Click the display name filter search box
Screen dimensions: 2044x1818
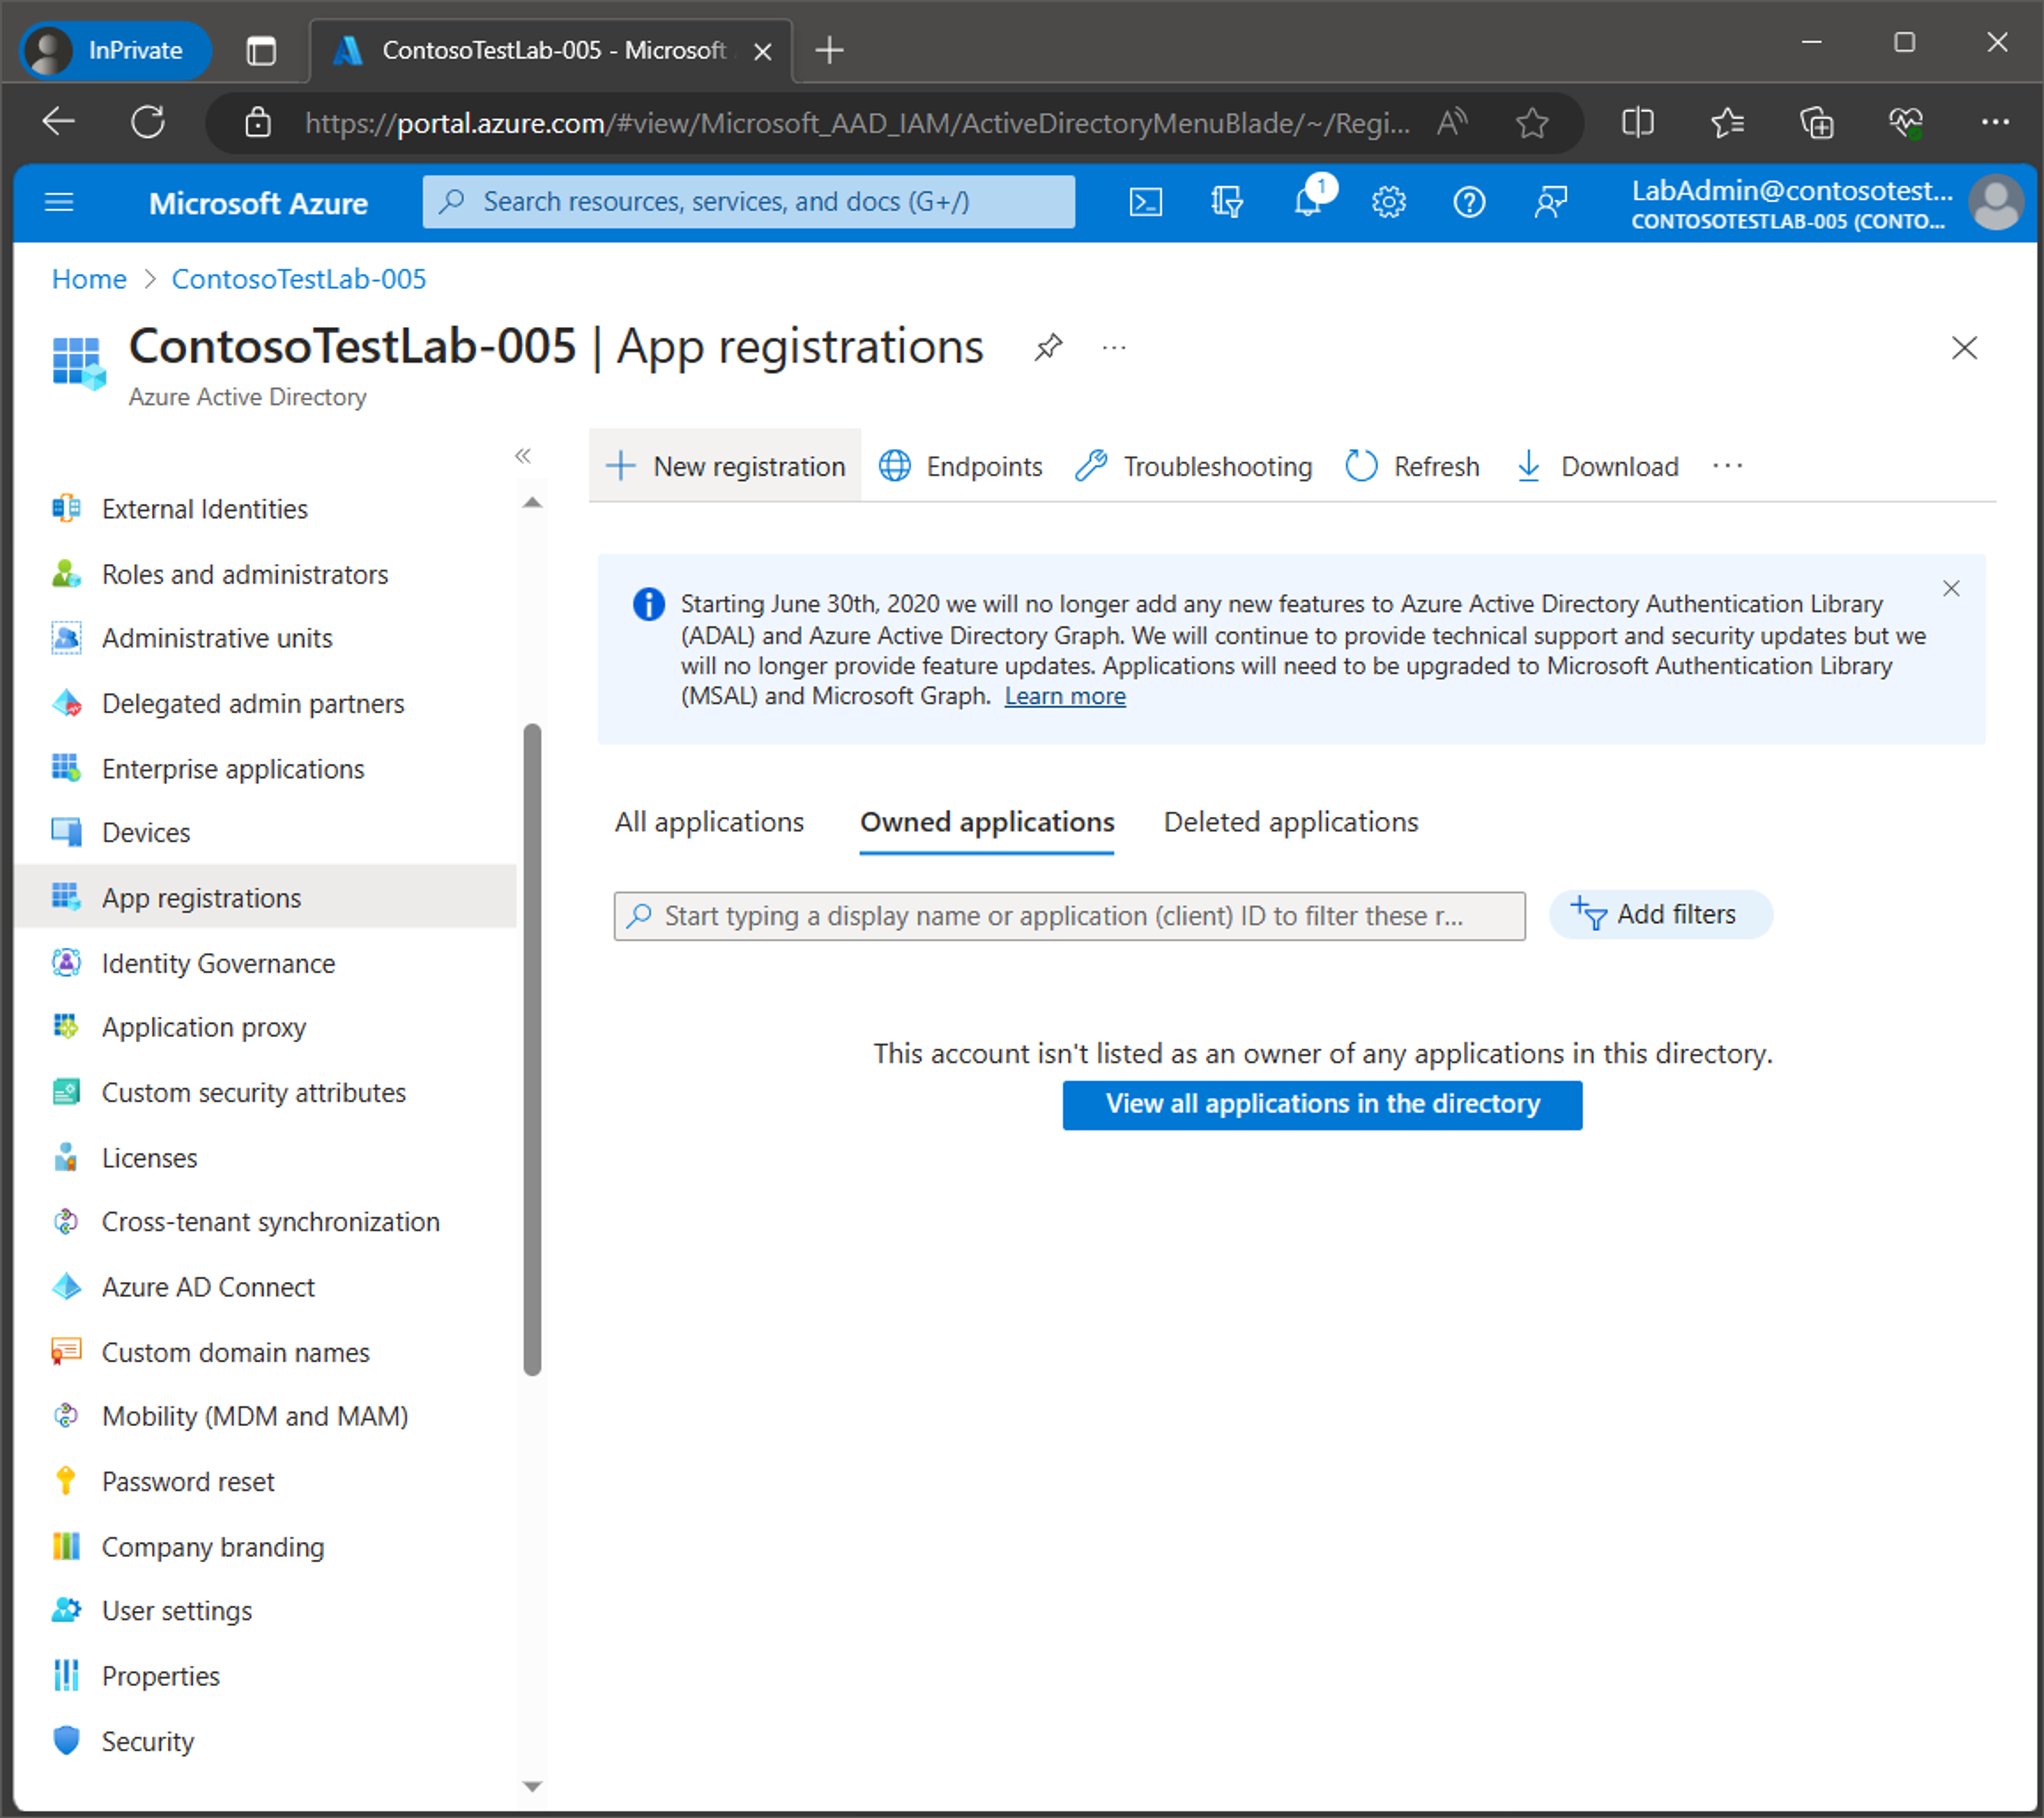(x=1069, y=916)
